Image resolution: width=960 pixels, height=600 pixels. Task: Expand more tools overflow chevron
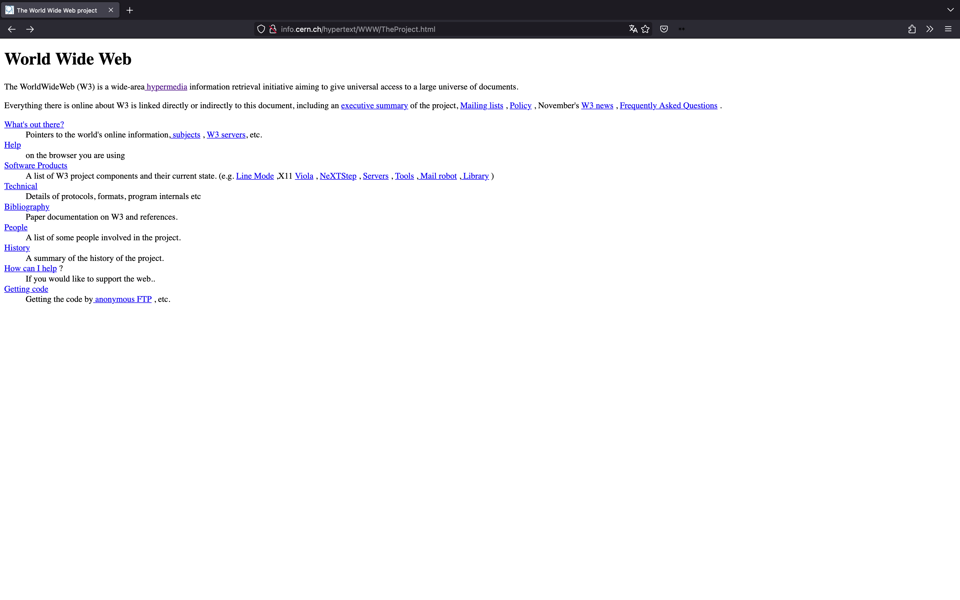tap(930, 29)
